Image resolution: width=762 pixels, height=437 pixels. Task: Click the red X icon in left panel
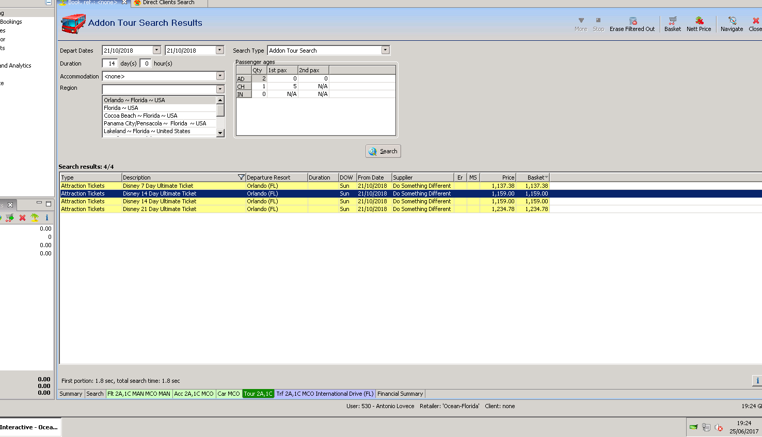(22, 218)
